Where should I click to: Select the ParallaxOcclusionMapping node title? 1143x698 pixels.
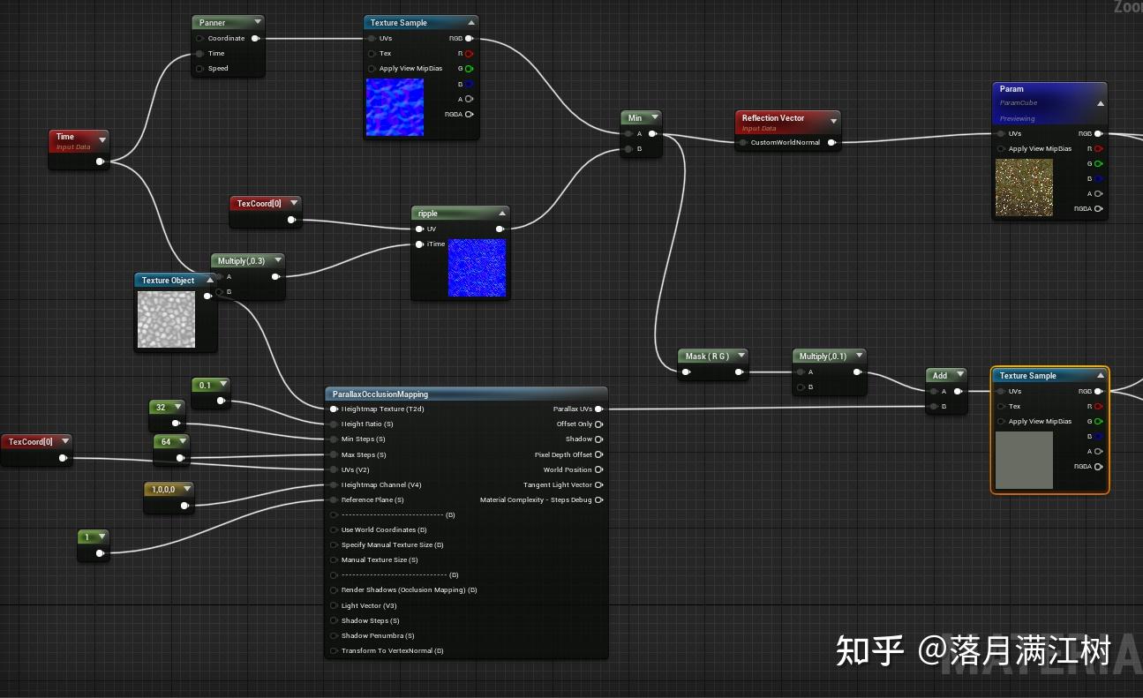pos(380,394)
